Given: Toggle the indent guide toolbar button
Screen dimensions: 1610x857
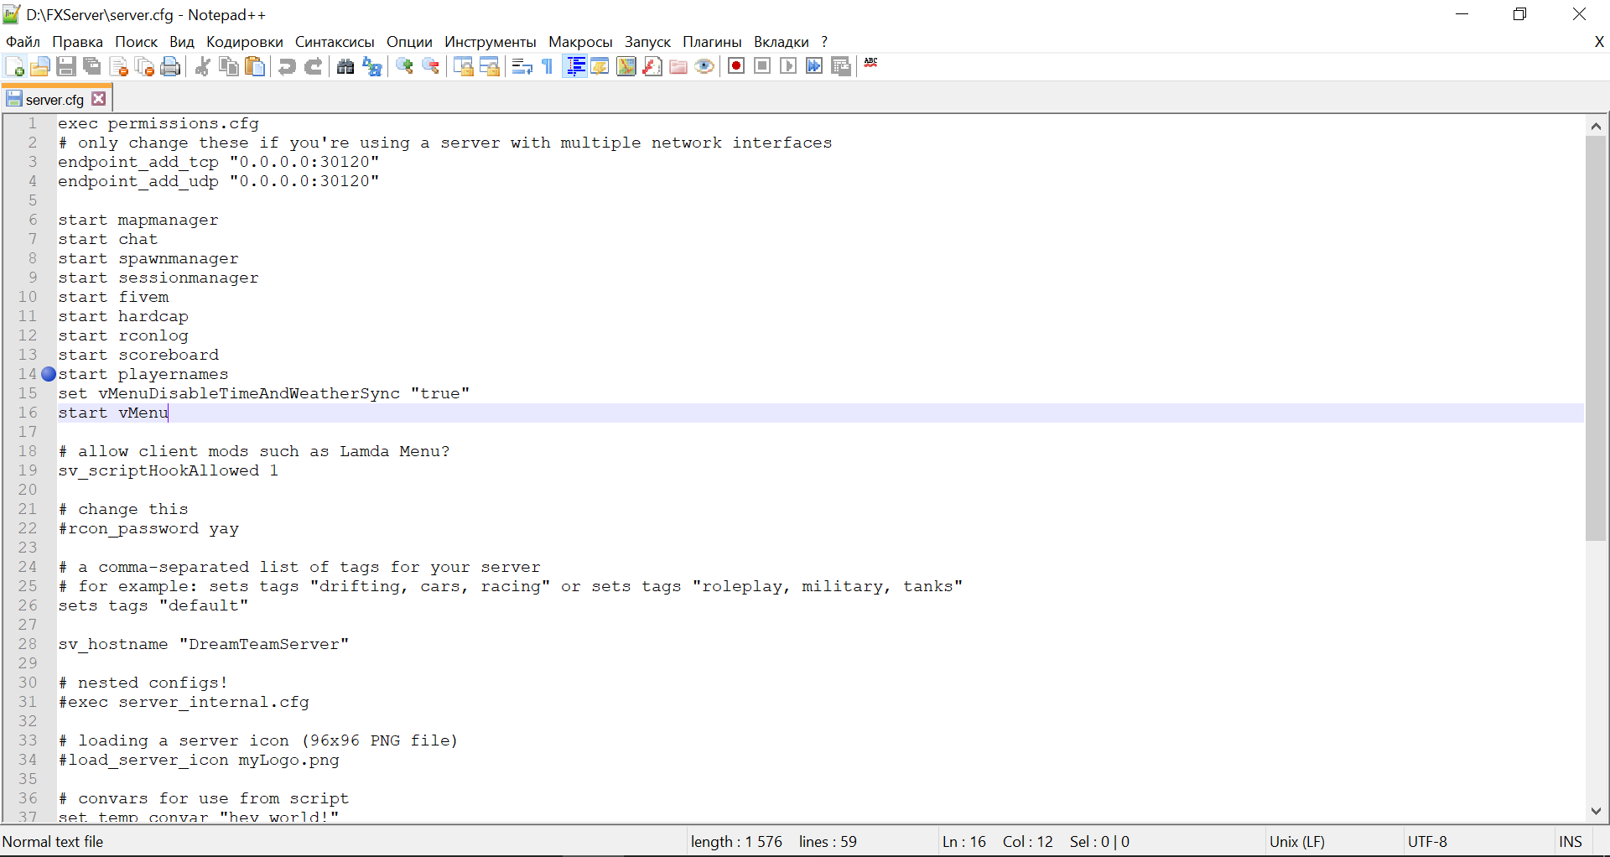Looking at the screenshot, I should 575,67.
